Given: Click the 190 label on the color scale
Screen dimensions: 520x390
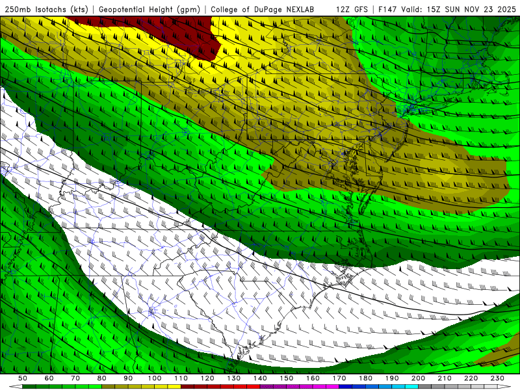Looking at the screenshot, I should coord(392,378).
